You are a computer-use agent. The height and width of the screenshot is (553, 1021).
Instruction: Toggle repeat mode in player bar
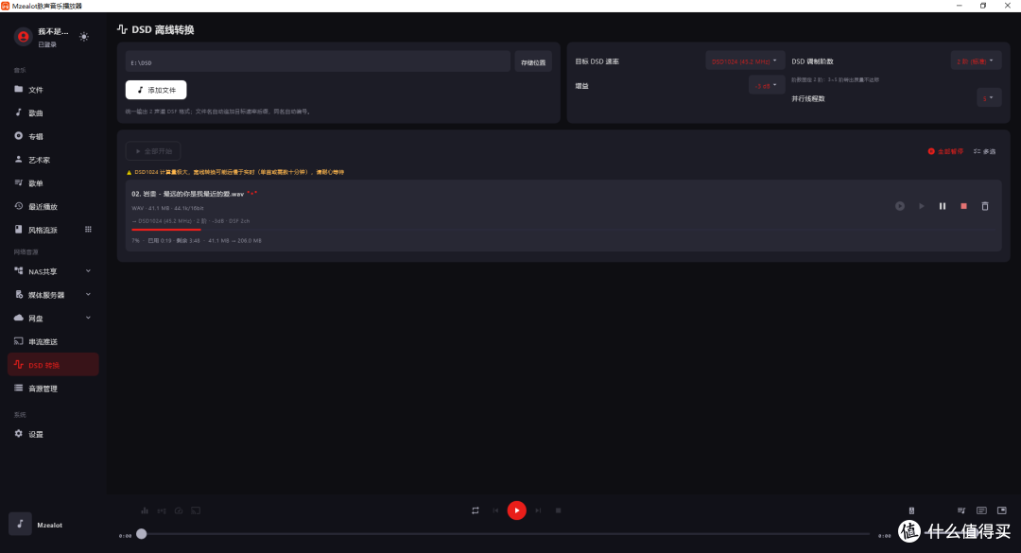click(x=476, y=510)
